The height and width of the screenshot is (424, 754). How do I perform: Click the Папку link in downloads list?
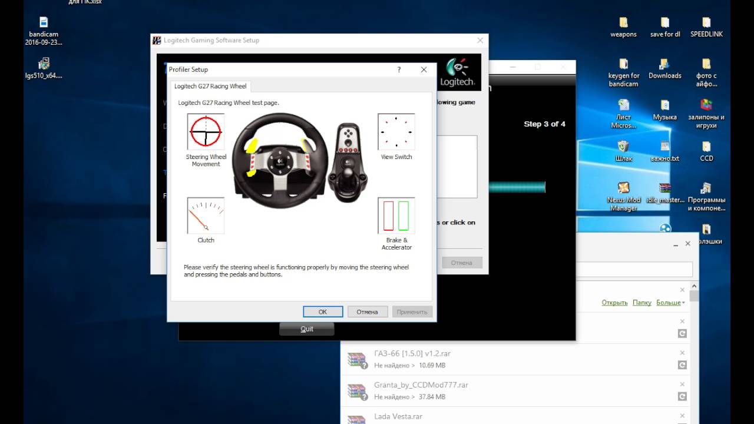pos(641,303)
